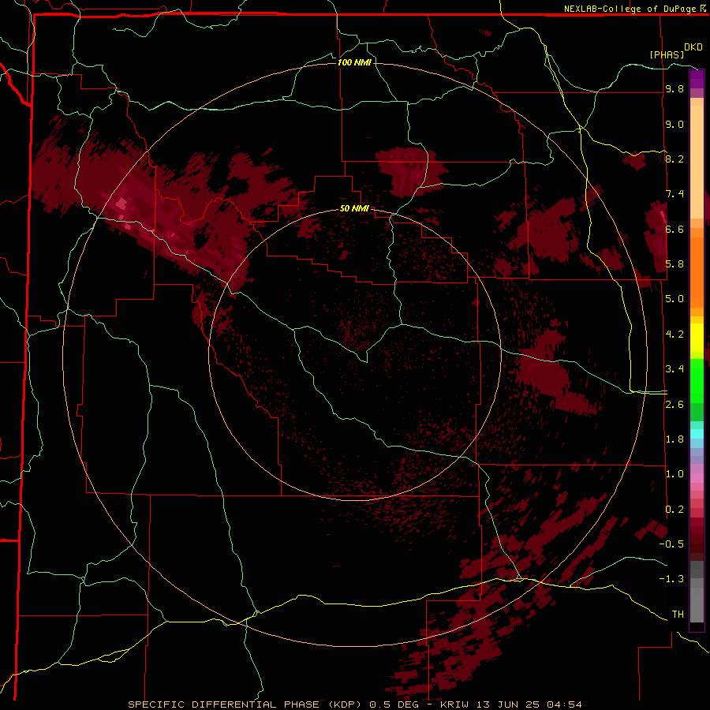Select the 3.4 scale value

click(674, 369)
